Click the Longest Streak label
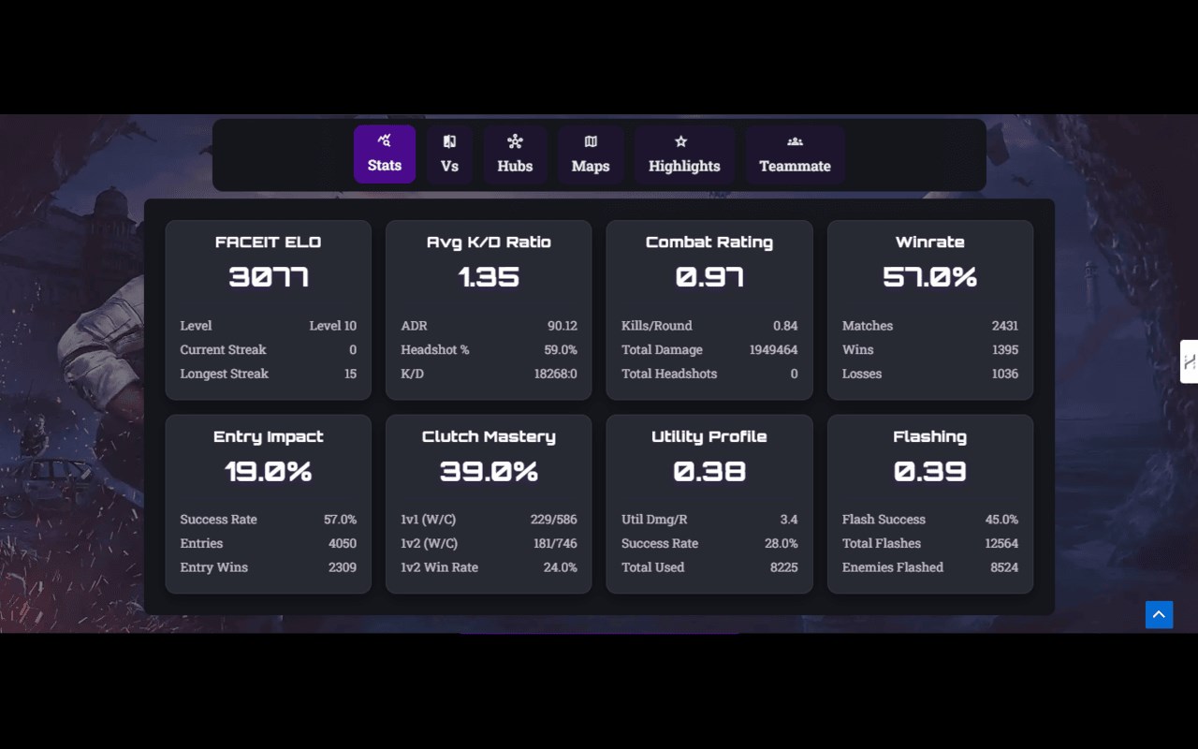This screenshot has height=749, width=1198. click(x=224, y=374)
